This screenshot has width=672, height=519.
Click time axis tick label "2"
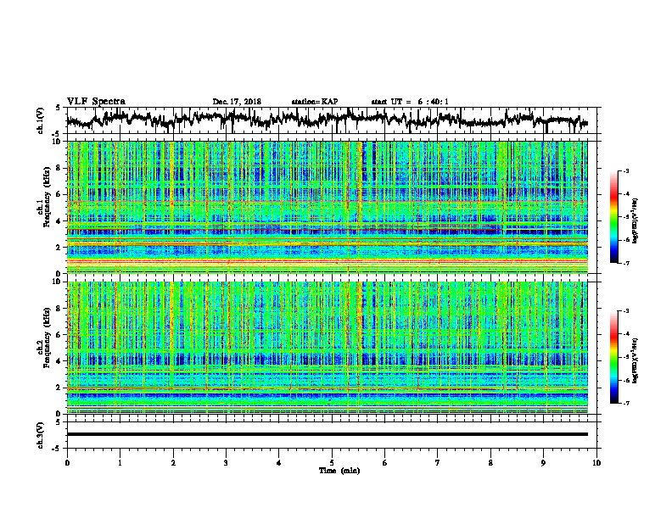coord(173,463)
